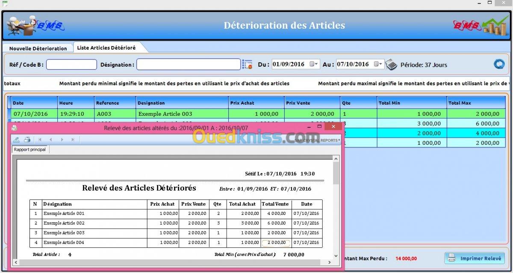Open the 'Au' date picker dropdown
513x273 pixels.
[x=379, y=64]
